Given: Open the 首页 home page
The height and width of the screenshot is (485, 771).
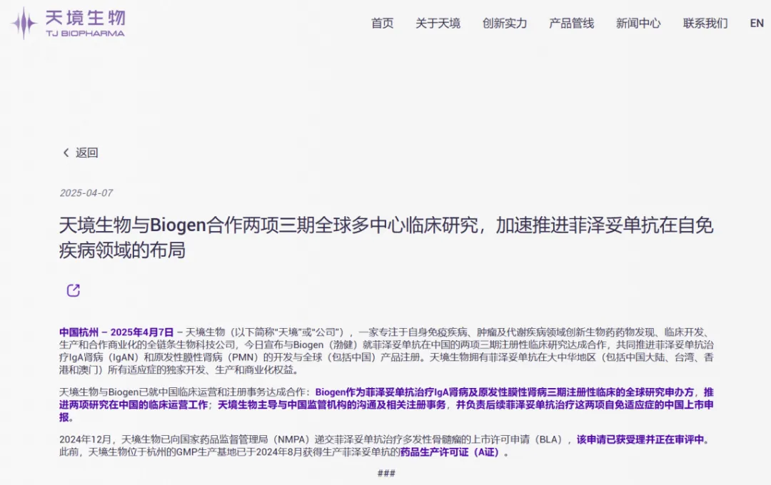Looking at the screenshot, I should (x=382, y=23).
